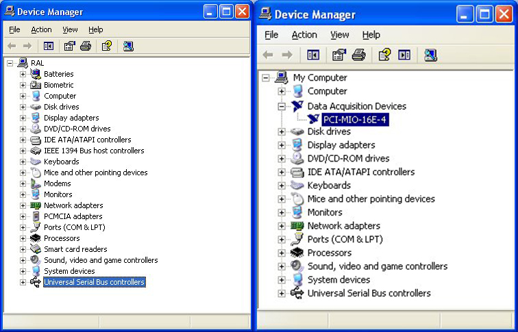Open View menu in right window
This screenshot has height=332, width=518.
coord(340,35)
